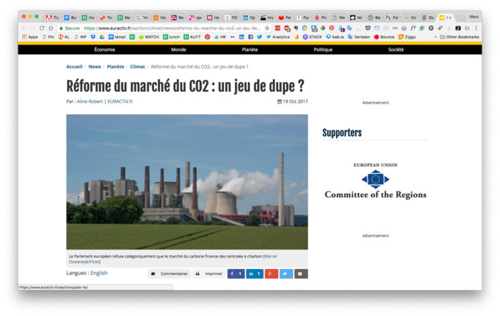Share article via Google Plus
The width and height of the screenshot is (500, 316).
[x=271, y=274]
